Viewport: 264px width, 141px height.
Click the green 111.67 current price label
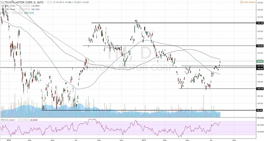pyautogui.click(x=260, y=61)
